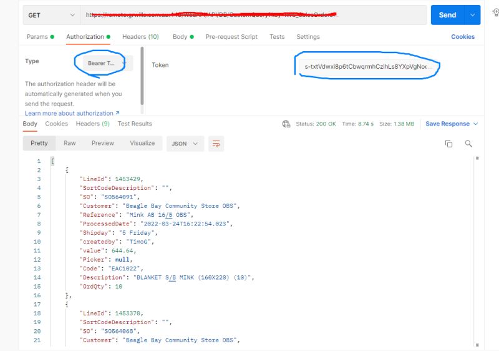The height and width of the screenshot is (351, 499).
Task: Click the SO value "SO564091"
Action: pos(119,197)
